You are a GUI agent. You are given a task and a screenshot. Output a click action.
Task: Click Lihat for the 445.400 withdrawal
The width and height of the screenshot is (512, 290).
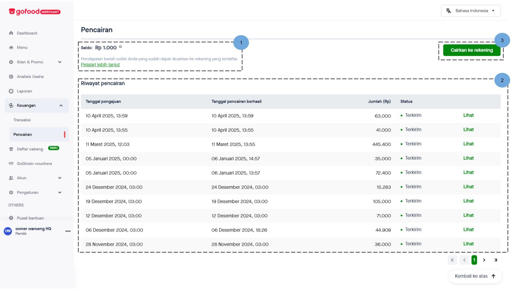469,144
